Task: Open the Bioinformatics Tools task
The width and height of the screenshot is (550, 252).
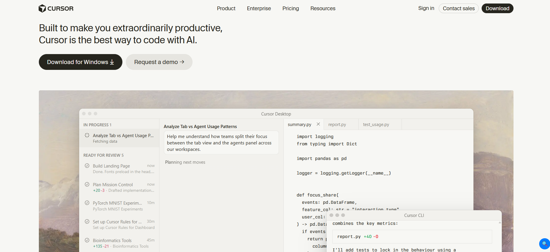Action: [x=119, y=243]
